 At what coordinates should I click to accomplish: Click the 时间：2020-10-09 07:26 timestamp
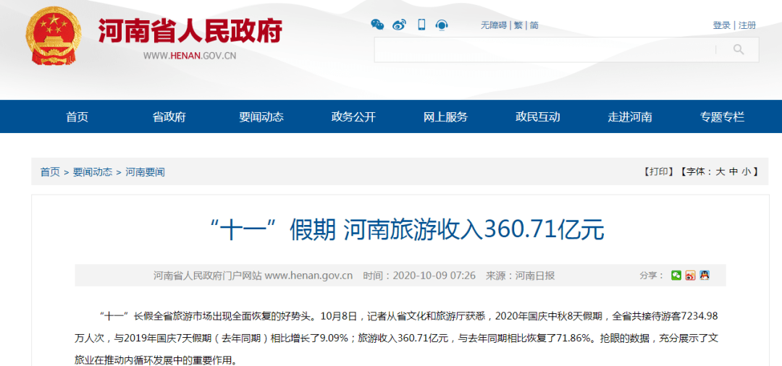pos(419,276)
